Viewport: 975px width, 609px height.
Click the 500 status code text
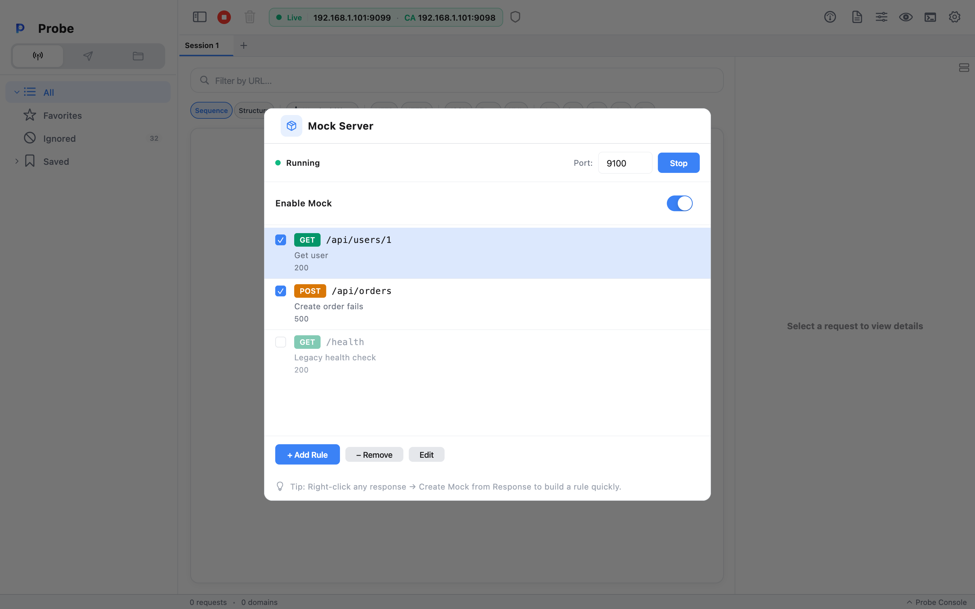coord(301,319)
